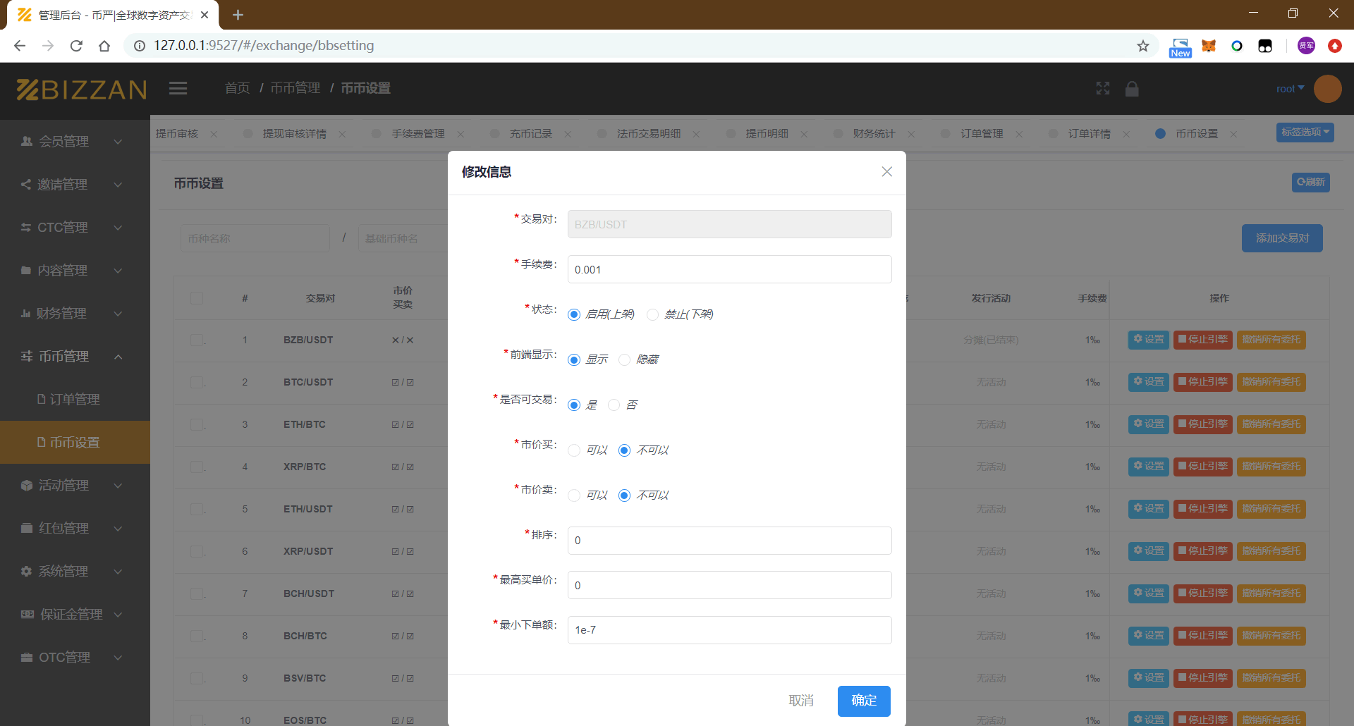Open the 标签选项 dropdown
Viewport: 1354px width, 726px height.
(x=1305, y=133)
